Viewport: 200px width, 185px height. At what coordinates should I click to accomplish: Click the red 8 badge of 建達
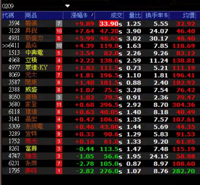59,112
